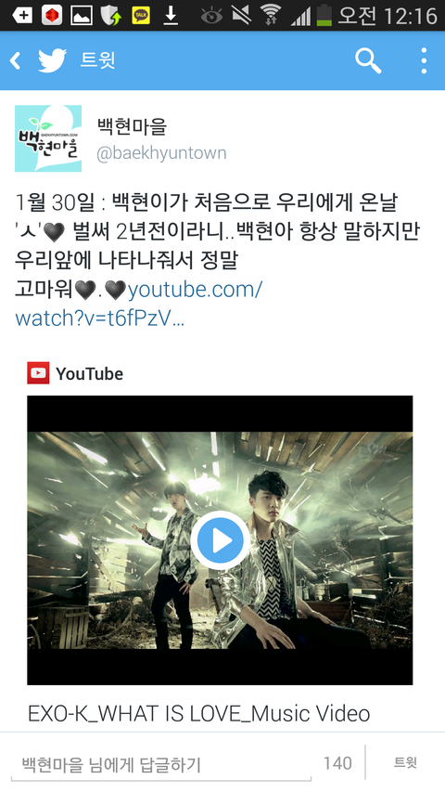Play the EXO-K video
The image size is (445, 792).
click(x=220, y=540)
